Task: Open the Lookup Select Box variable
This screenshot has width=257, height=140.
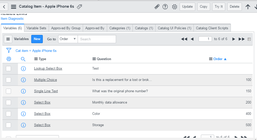Action: point(48,69)
